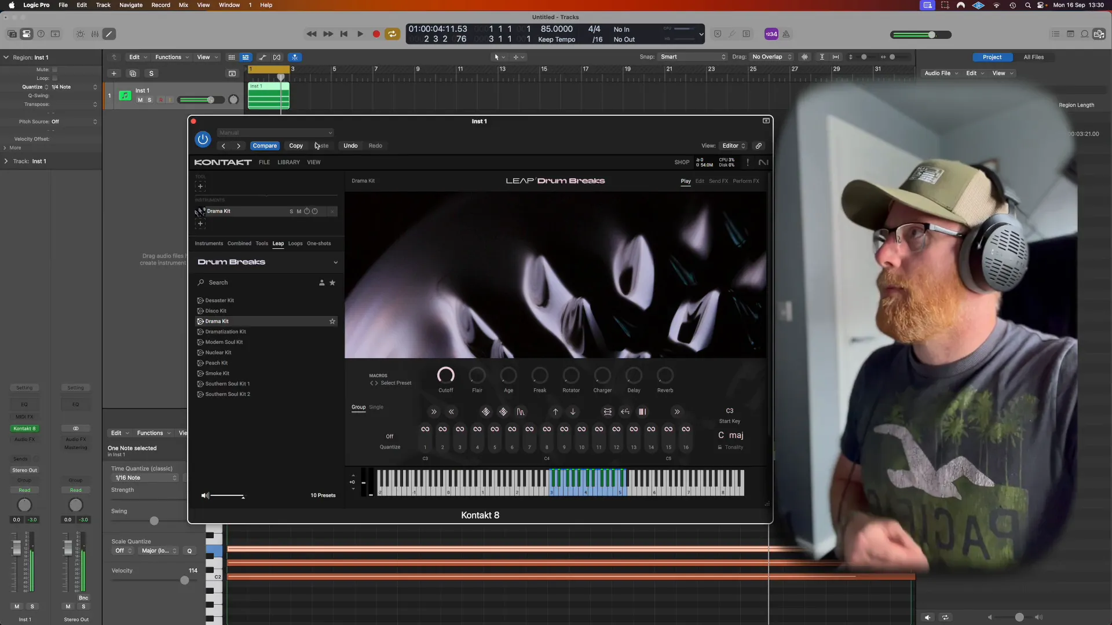This screenshot has height=625, width=1112.
Task: Add a tool with plus icon
Action: pos(200,186)
